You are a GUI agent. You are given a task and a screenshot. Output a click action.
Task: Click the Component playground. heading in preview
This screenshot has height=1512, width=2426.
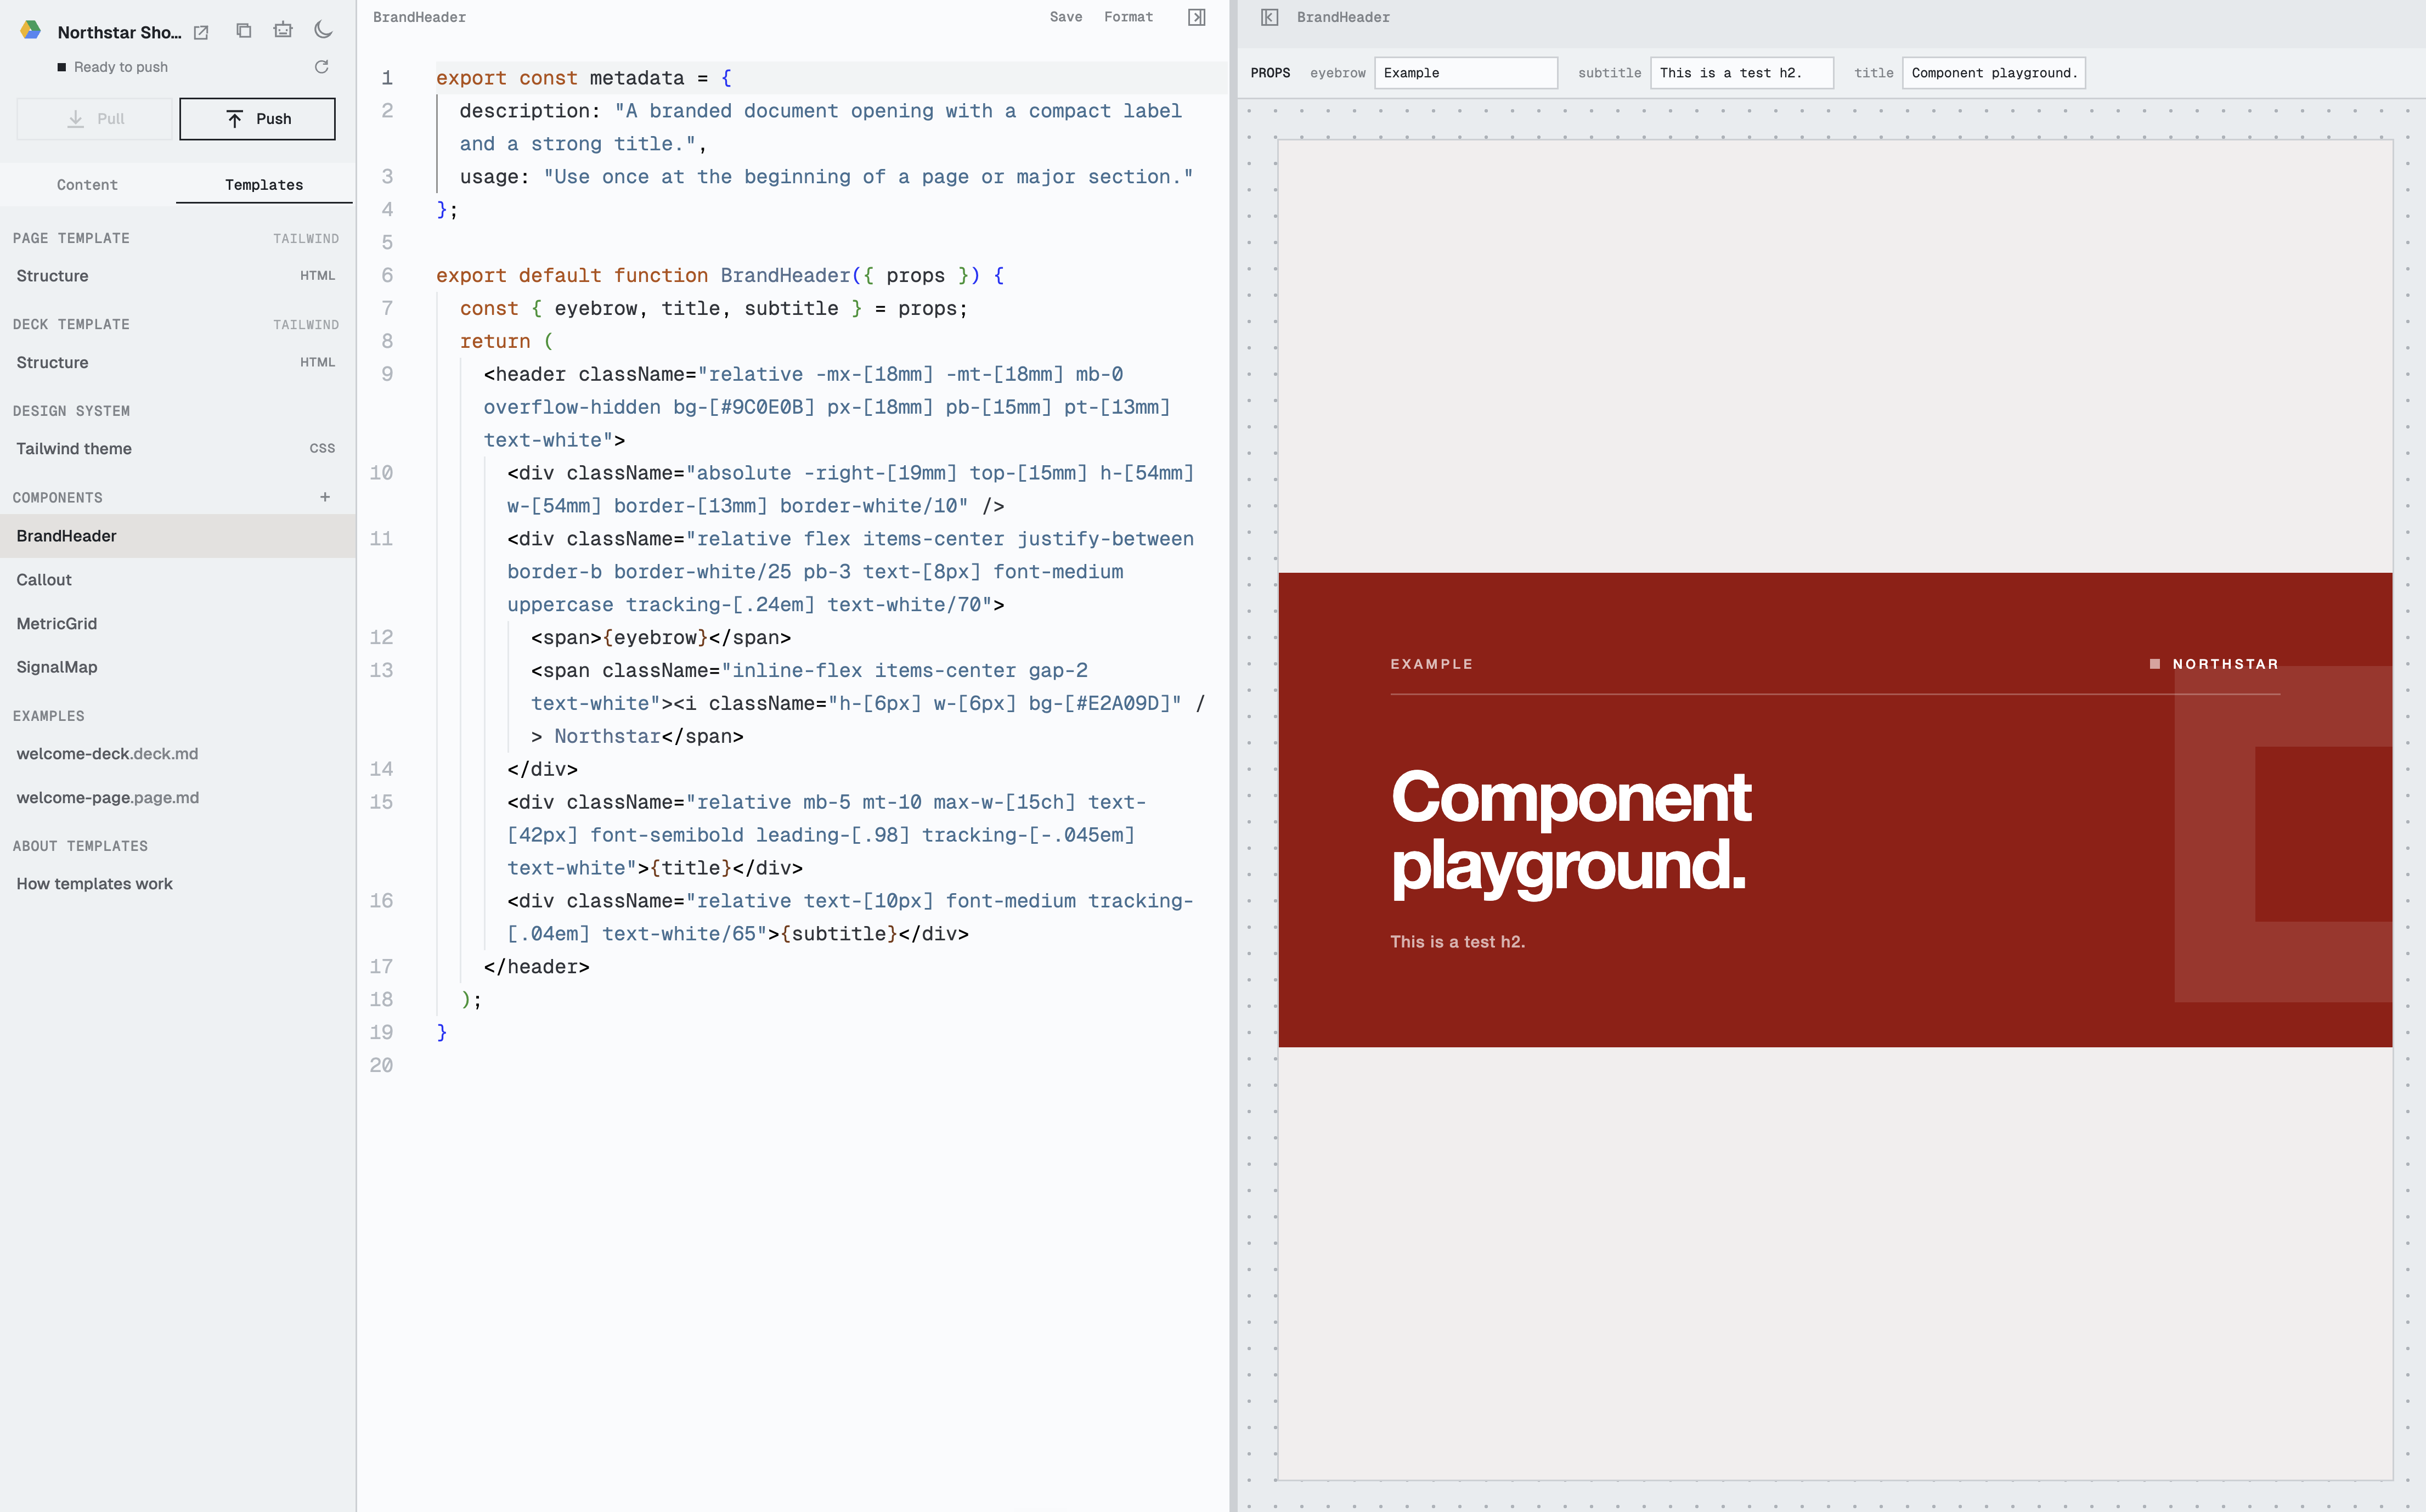pos(1570,831)
